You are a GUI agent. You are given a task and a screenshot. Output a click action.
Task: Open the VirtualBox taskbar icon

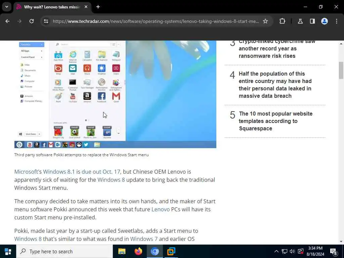pos(171,251)
